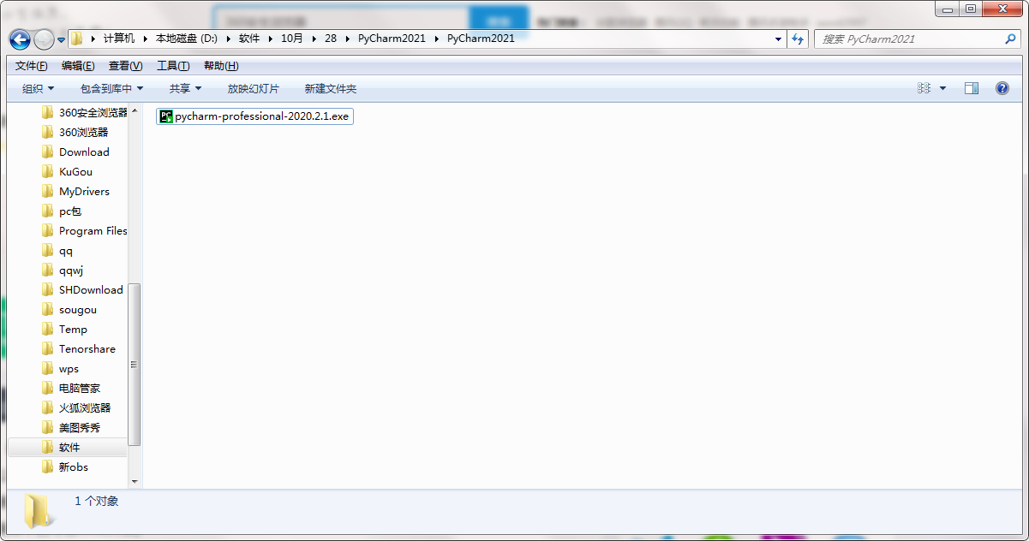Select the 360安全浏览器 folder in tree
This screenshot has width=1029, height=541.
[84, 112]
